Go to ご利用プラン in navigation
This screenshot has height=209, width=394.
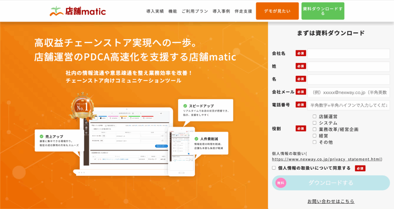tap(195, 11)
